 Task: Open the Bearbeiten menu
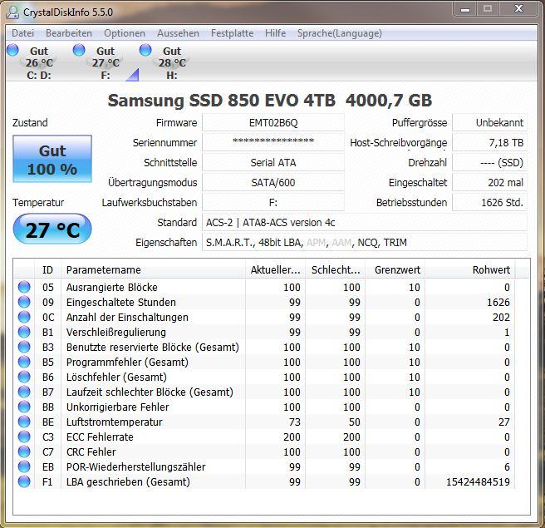coord(69,33)
